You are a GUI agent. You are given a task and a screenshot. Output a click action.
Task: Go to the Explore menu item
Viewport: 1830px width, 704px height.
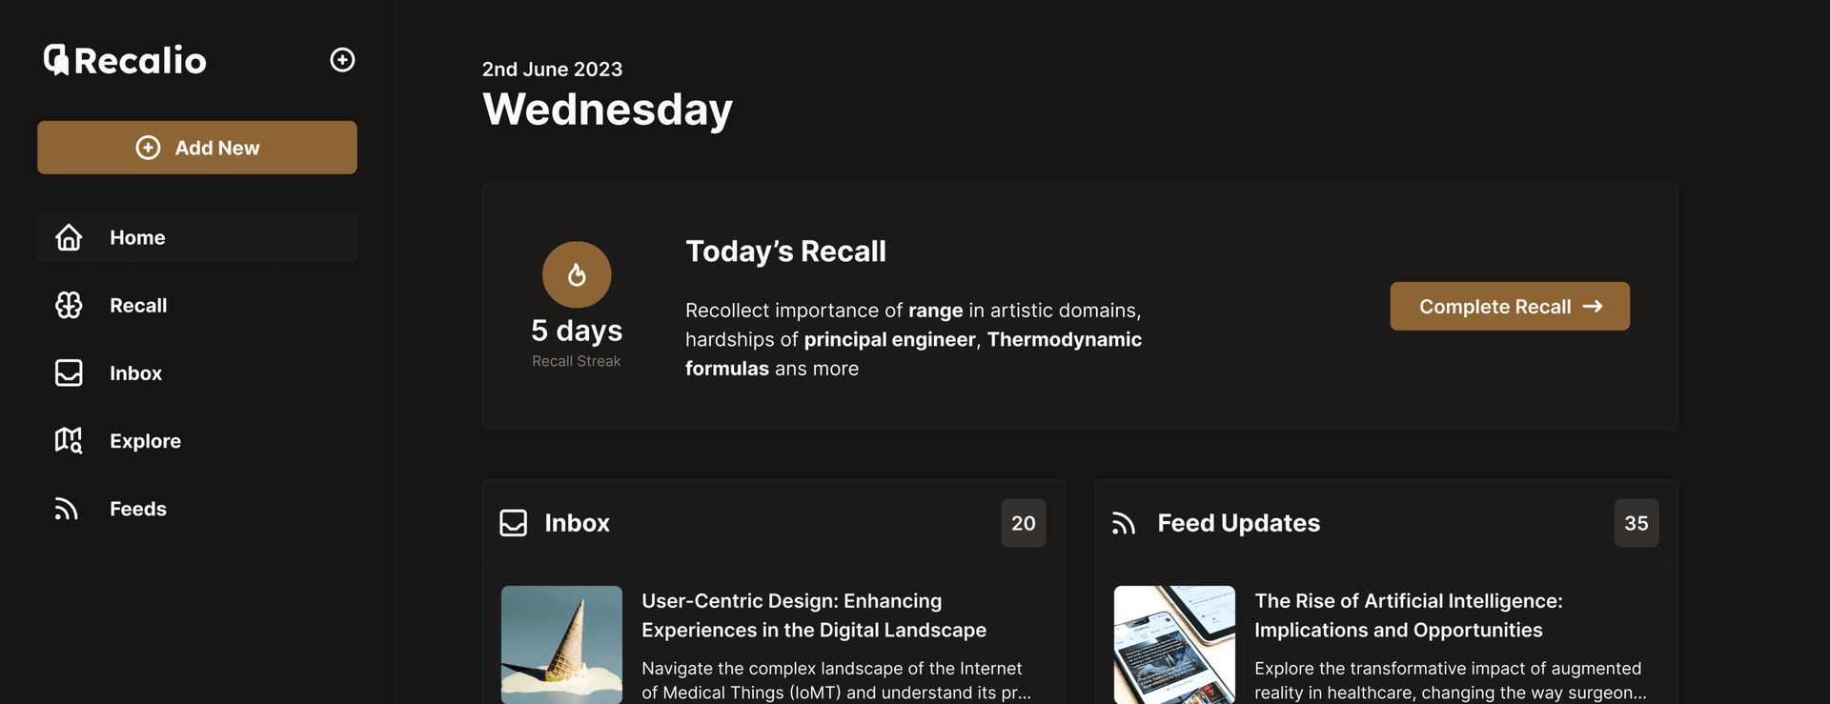coord(145,440)
